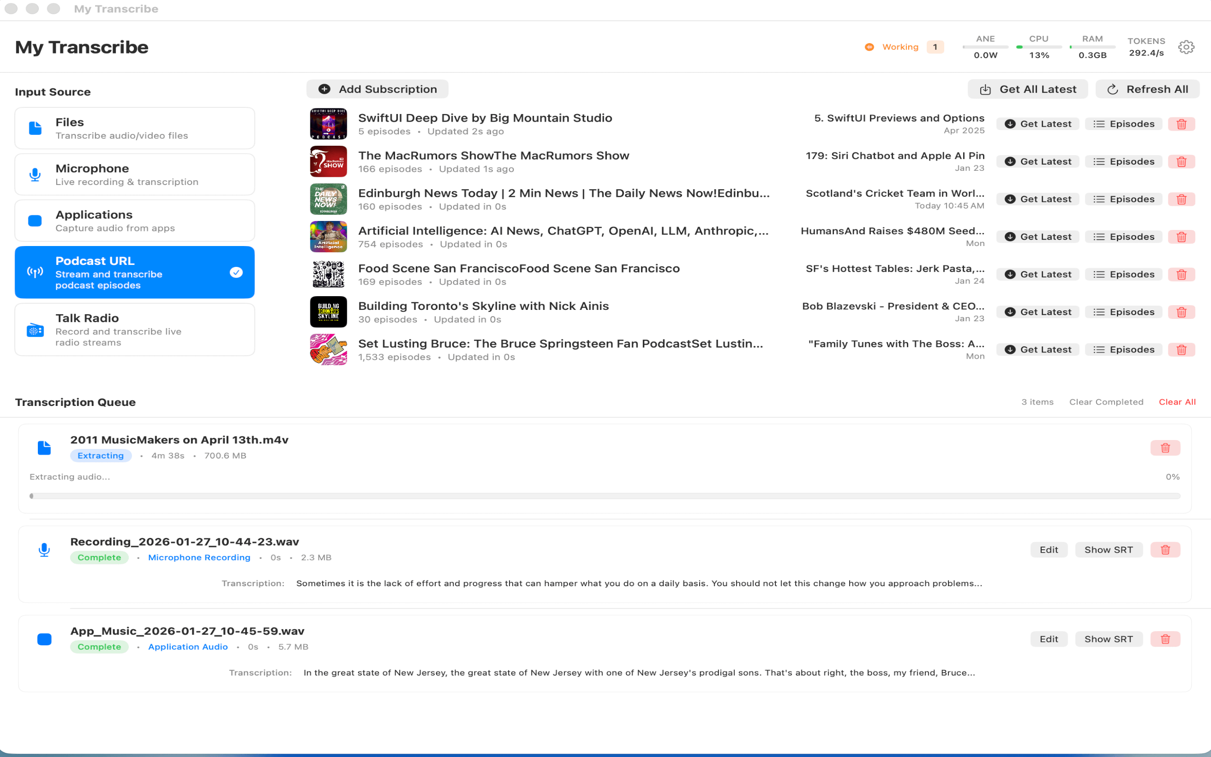This screenshot has width=1211, height=757.
Task: Delete the App_Music recording from the queue
Action: pyautogui.click(x=1165, y=639)
